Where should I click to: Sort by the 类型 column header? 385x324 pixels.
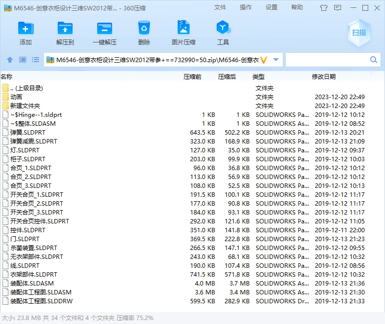tap(259, 77)
